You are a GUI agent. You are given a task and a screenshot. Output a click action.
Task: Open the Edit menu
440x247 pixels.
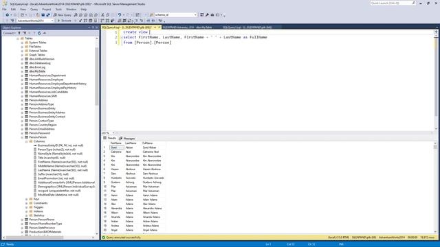coord(13,9)
